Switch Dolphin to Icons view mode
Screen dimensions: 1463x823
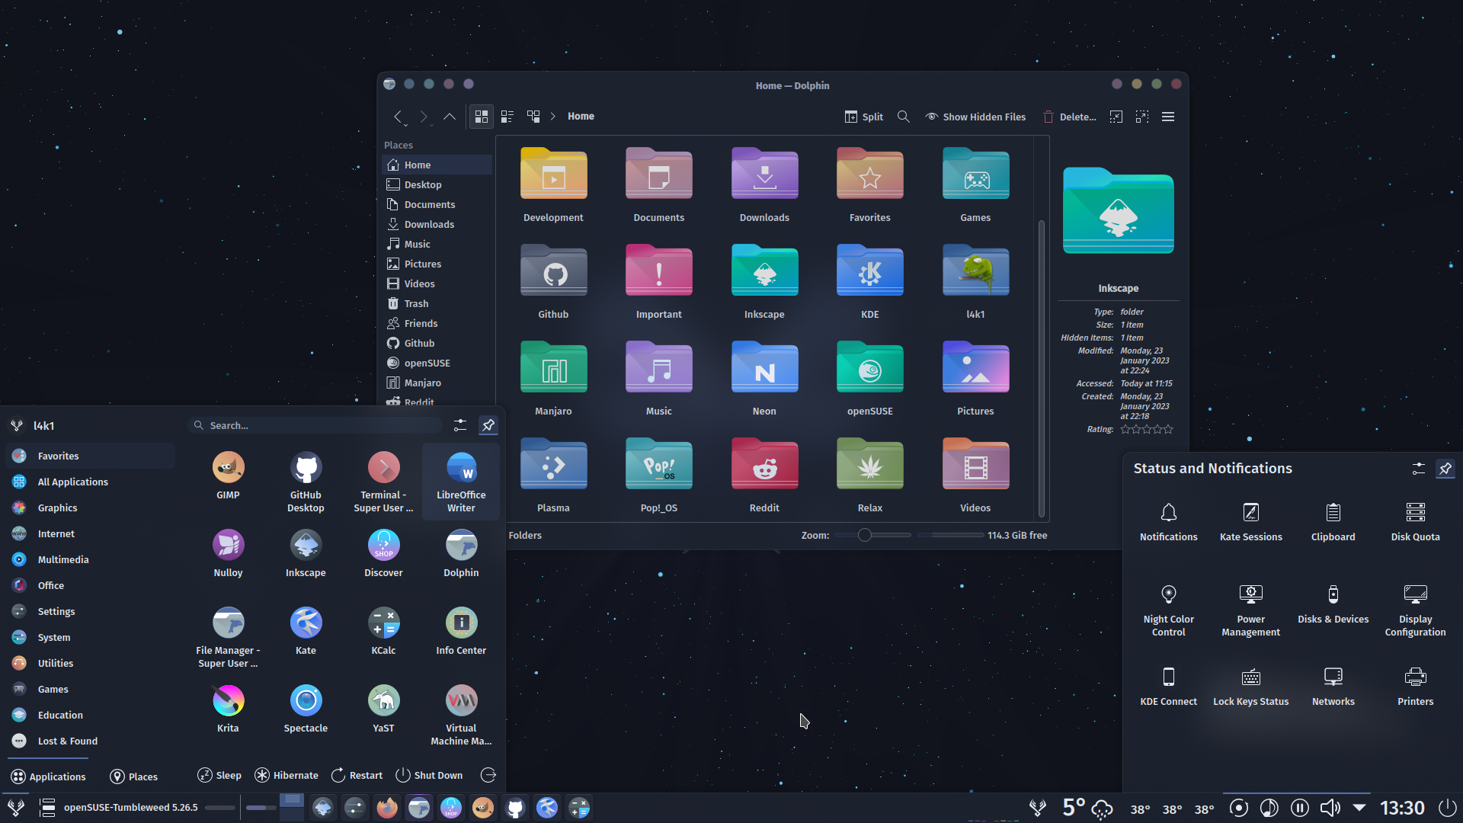(482, 117)
